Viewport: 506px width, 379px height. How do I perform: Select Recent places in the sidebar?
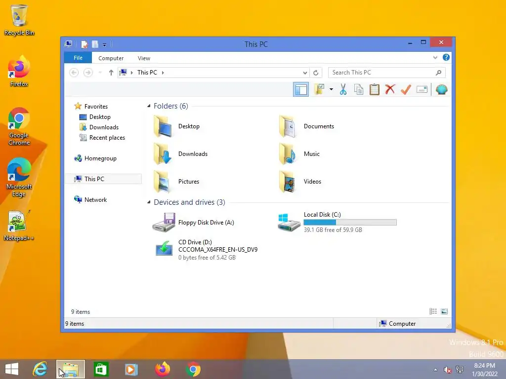coord(107,138)
